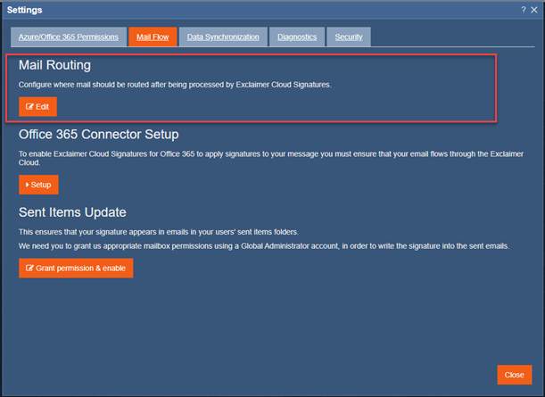Click the Settings title bar text
The image size is (545, 397).
pyautogui.click(x=25, y=9)
